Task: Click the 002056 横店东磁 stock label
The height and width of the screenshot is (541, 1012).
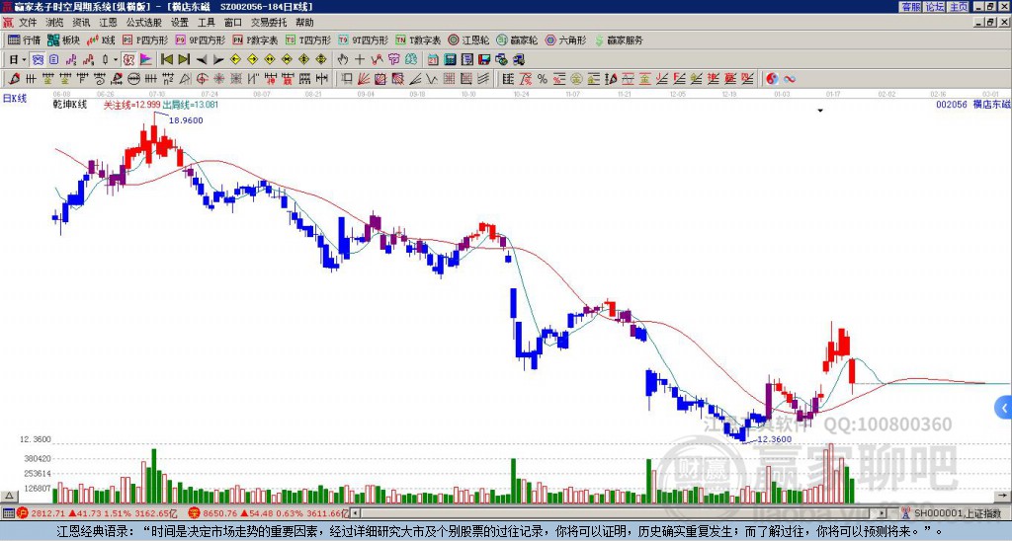Action: pyautogui.click(x=972, y=105)
